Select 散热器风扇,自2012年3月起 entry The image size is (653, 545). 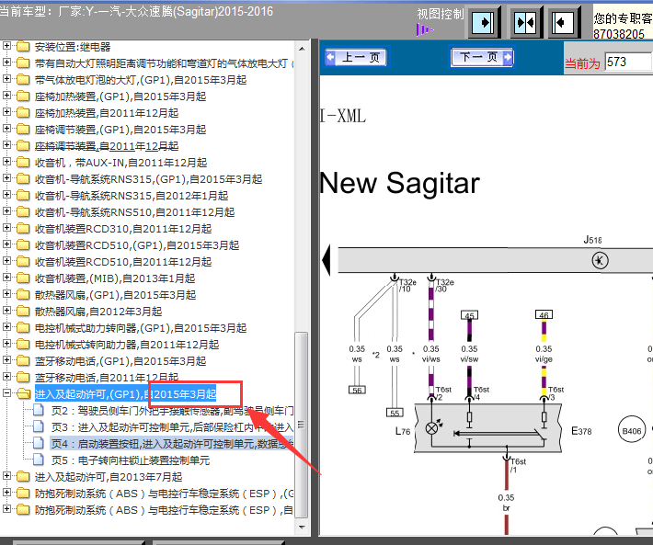pyautogui.click(x=98, y=312)
